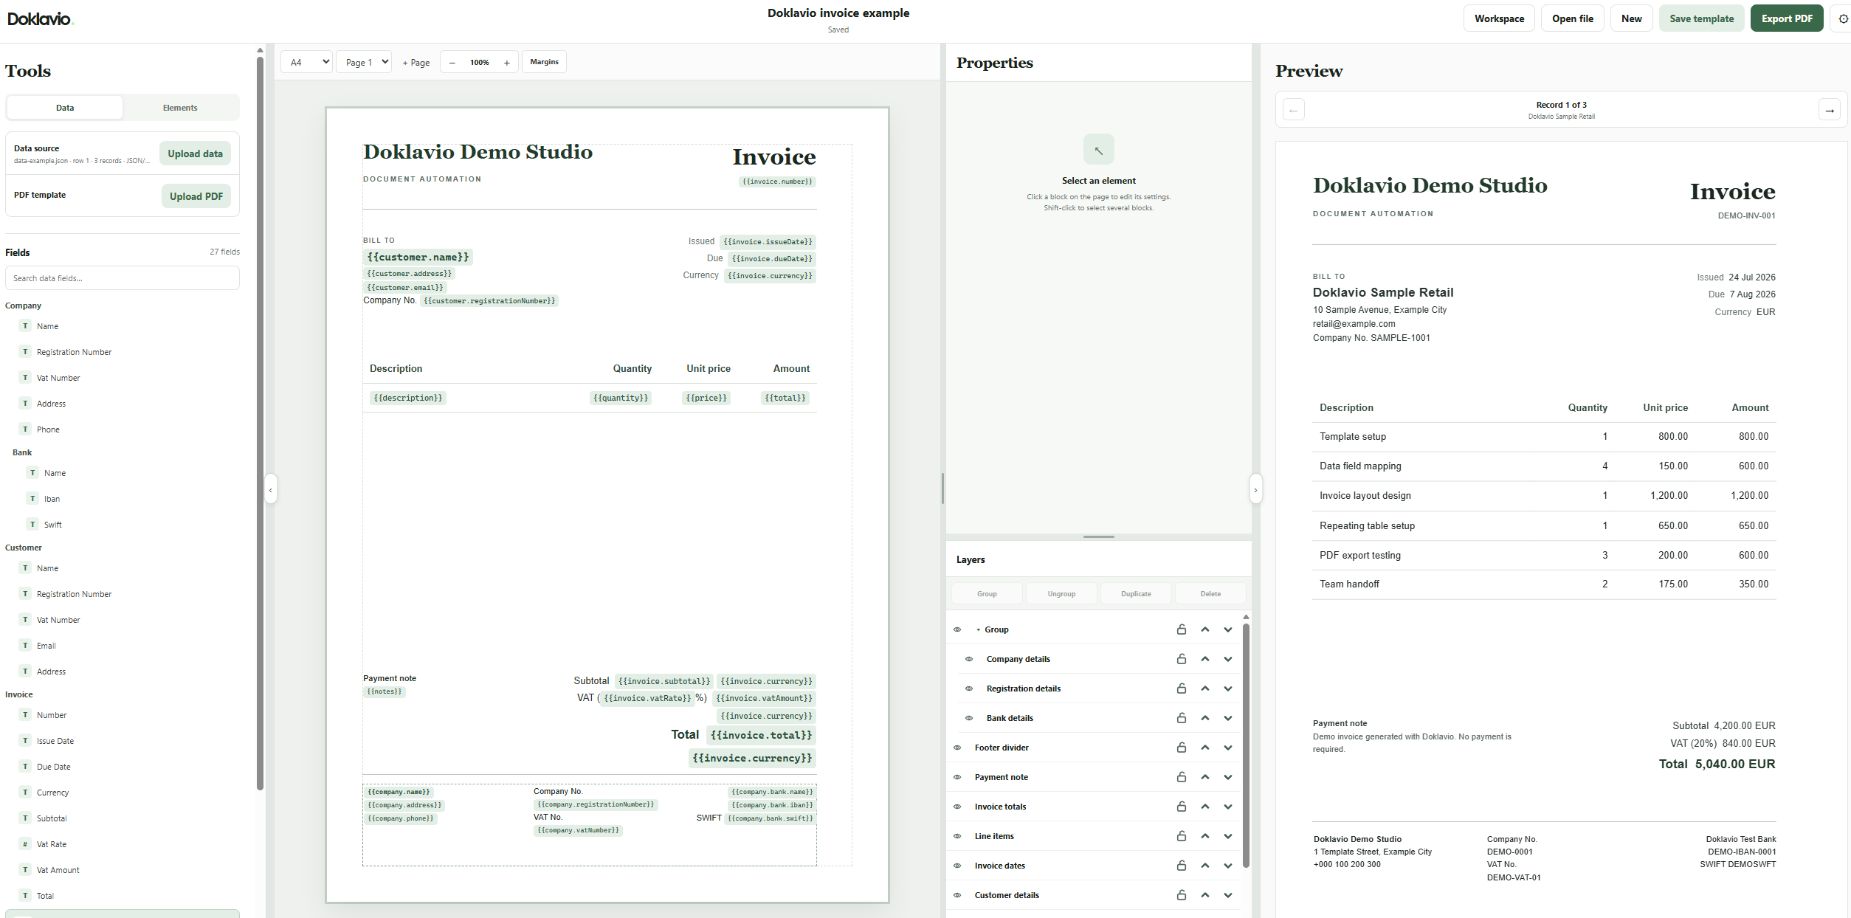Zoom out with the minus button
This screenshot has width=1851, height=918.
[452, 63]
